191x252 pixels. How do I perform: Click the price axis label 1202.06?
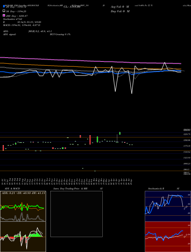click(x=187, y=140)
